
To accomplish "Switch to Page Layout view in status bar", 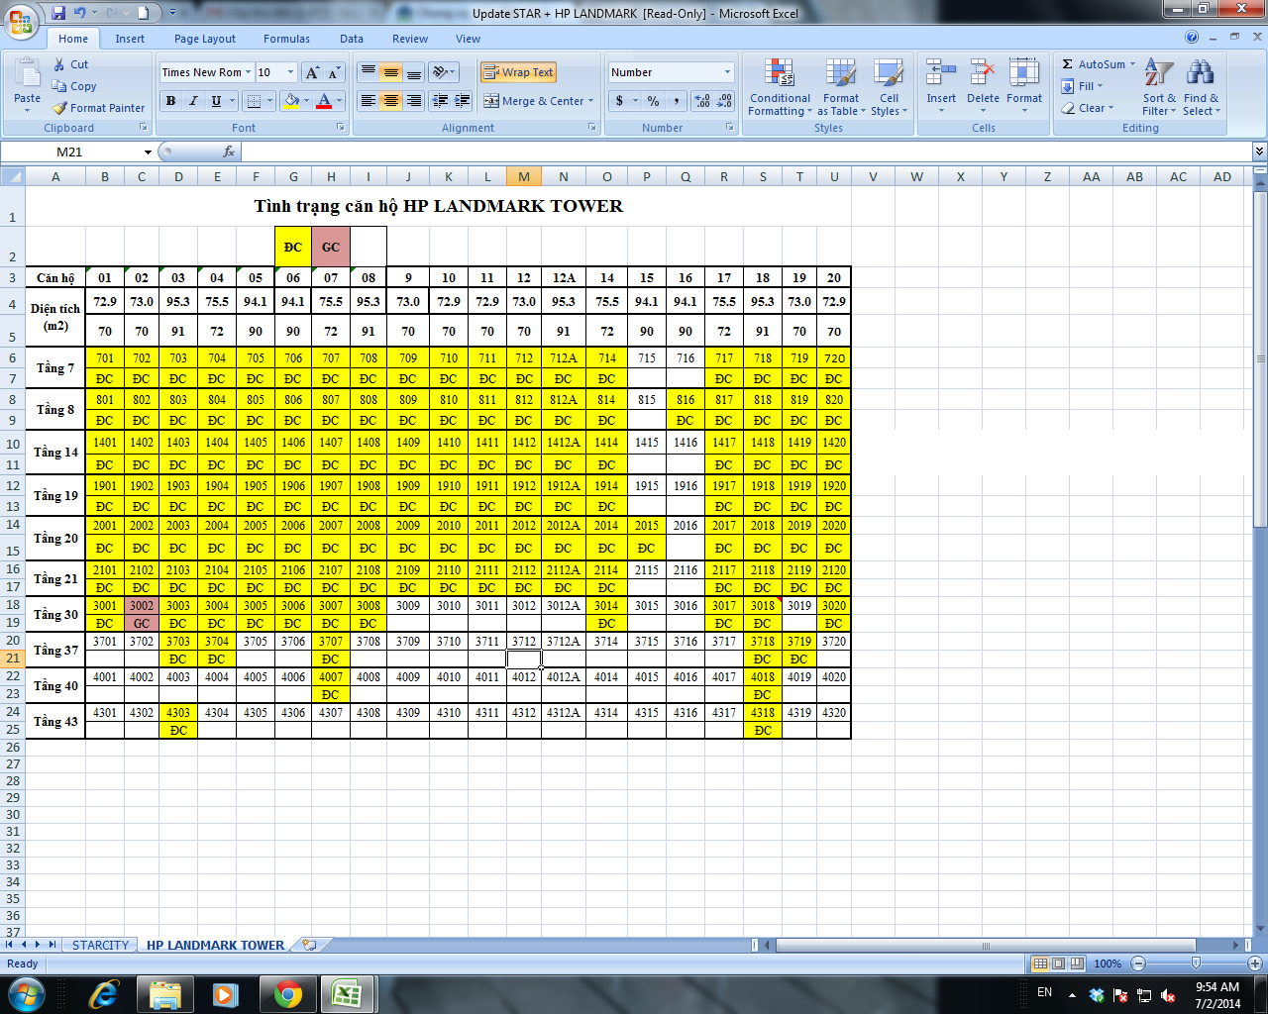I will point(1058,963).
